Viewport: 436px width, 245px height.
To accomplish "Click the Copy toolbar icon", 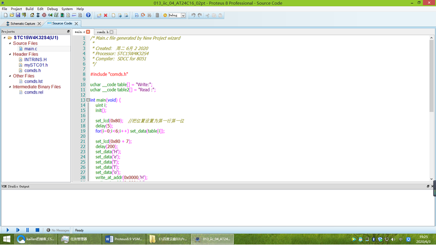I will 214,15.
